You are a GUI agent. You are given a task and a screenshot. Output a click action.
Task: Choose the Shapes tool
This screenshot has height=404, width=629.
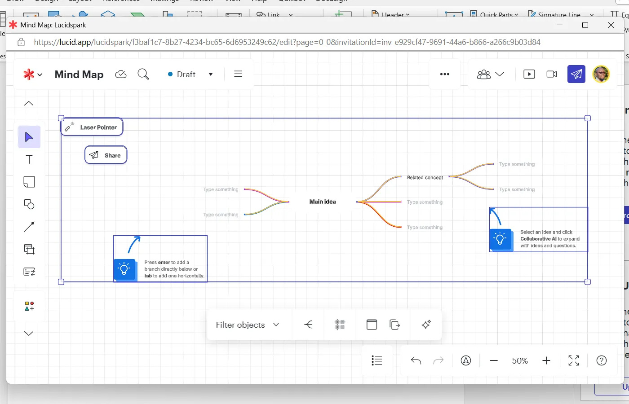pos(29,204)
